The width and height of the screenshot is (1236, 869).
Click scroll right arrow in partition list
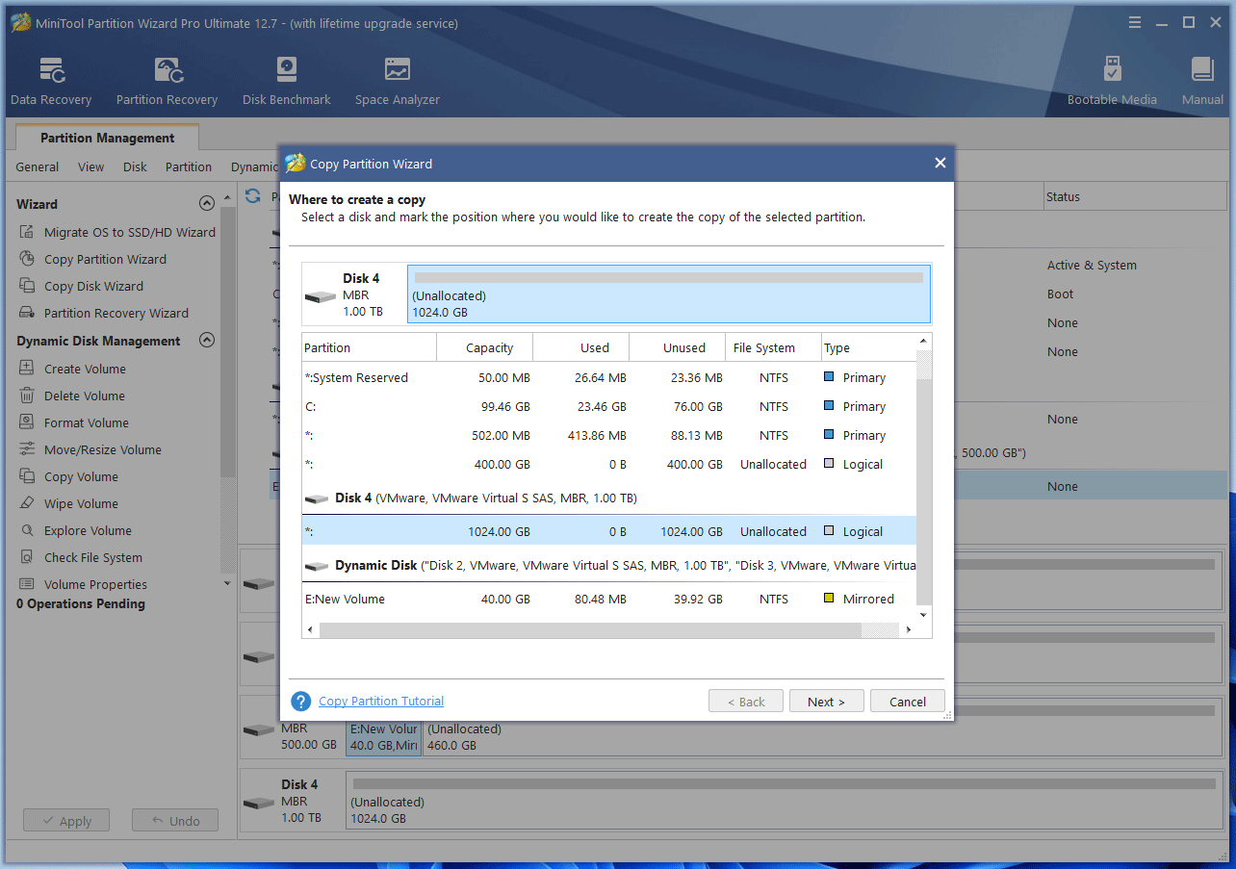(908, 629)
